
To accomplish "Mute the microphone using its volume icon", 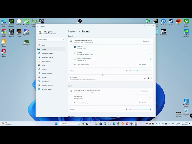I will [127, 109].
